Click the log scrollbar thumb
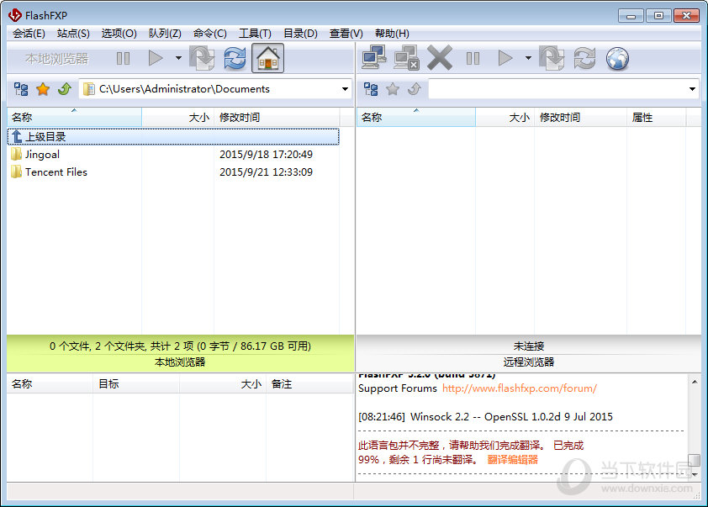 (695, 460)
